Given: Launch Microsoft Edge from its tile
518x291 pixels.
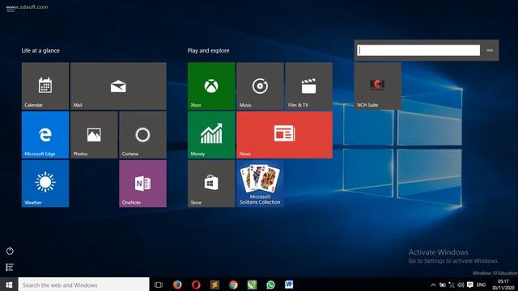Looking at the screenshot, I should coord(45,135).
